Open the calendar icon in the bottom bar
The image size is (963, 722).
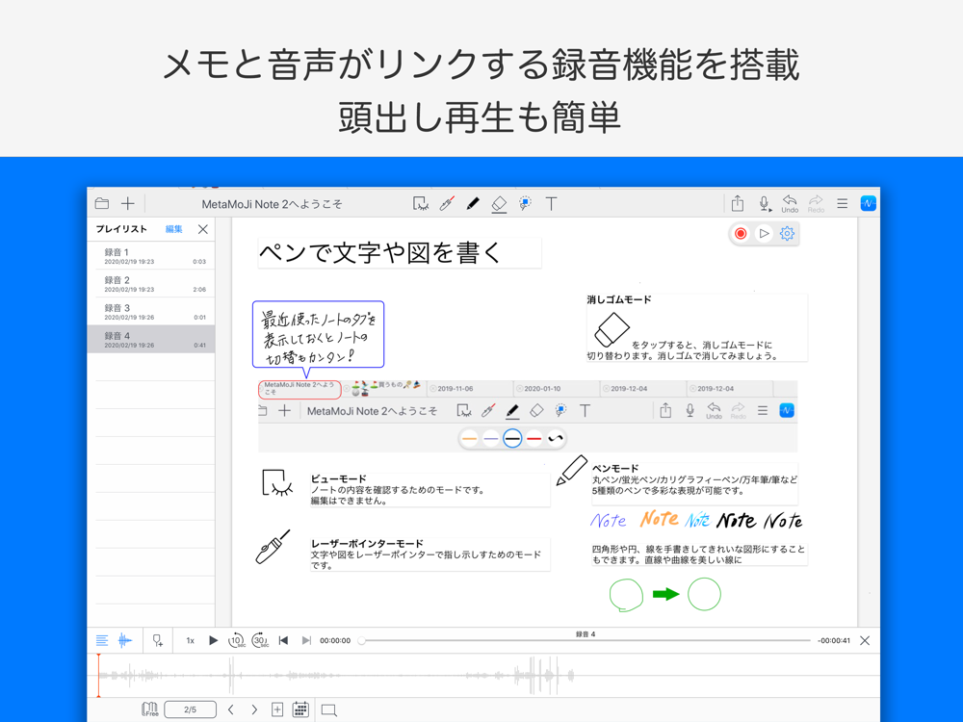(x=300, y=709)
